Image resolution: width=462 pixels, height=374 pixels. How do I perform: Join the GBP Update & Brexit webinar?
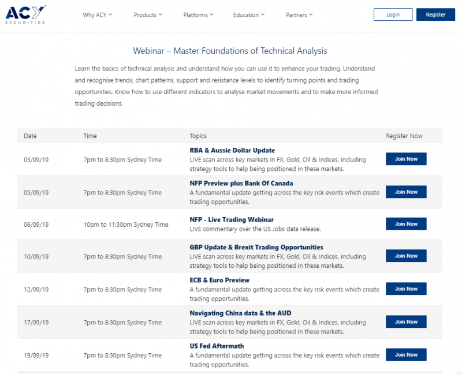406,256
